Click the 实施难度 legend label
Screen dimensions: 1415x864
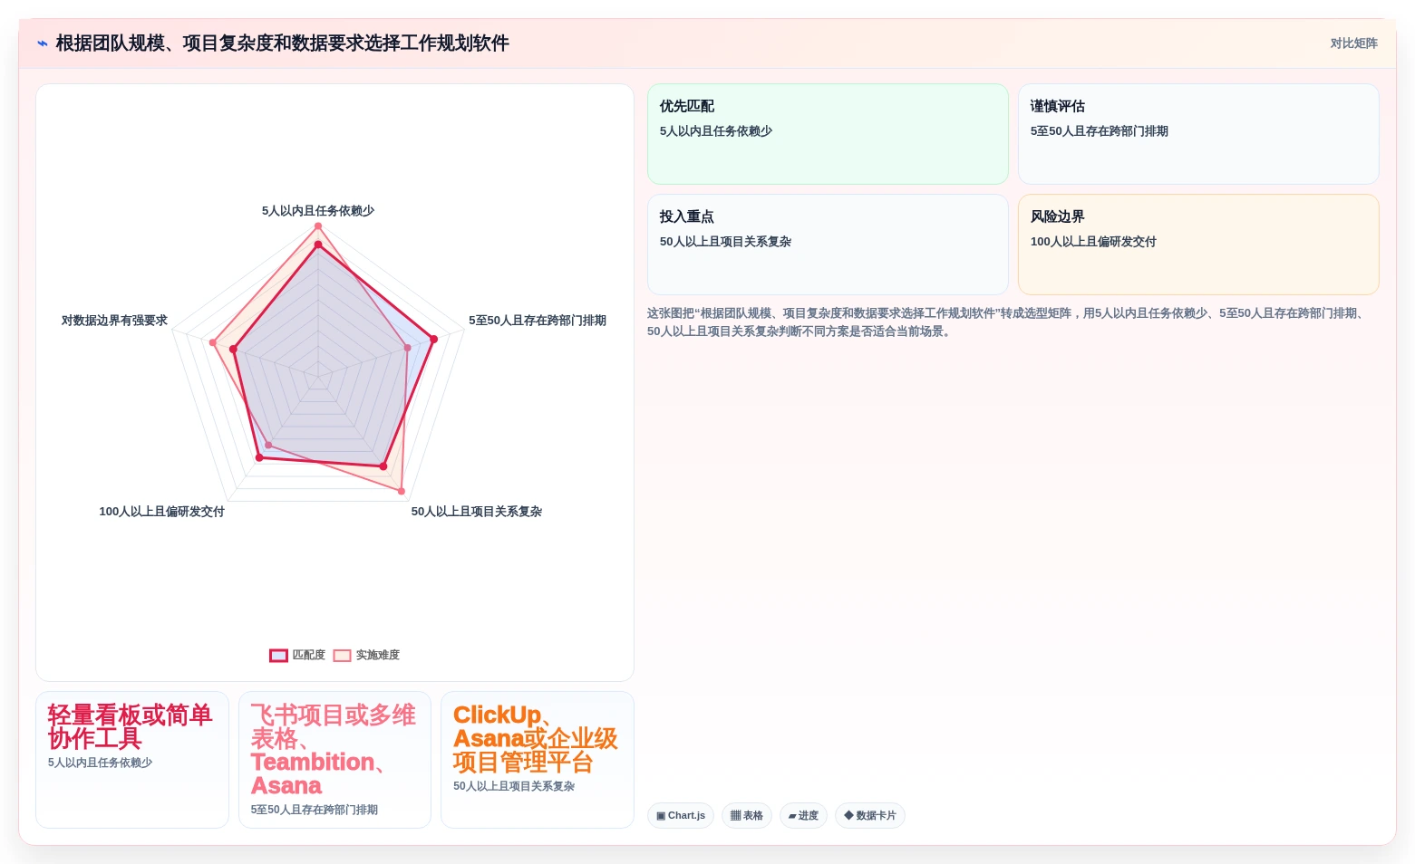point(377,655)
